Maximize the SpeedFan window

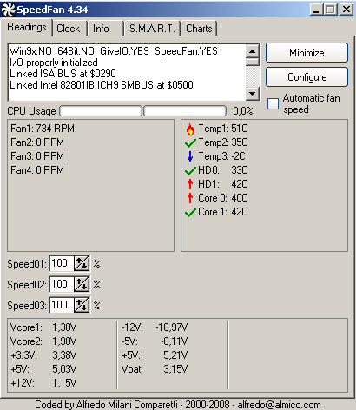click(x=331, y=10)
